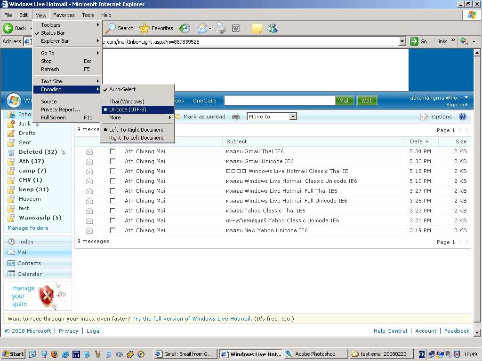The image size is (482, 361).
Task: Open the Today view
Action: (25, 242)
